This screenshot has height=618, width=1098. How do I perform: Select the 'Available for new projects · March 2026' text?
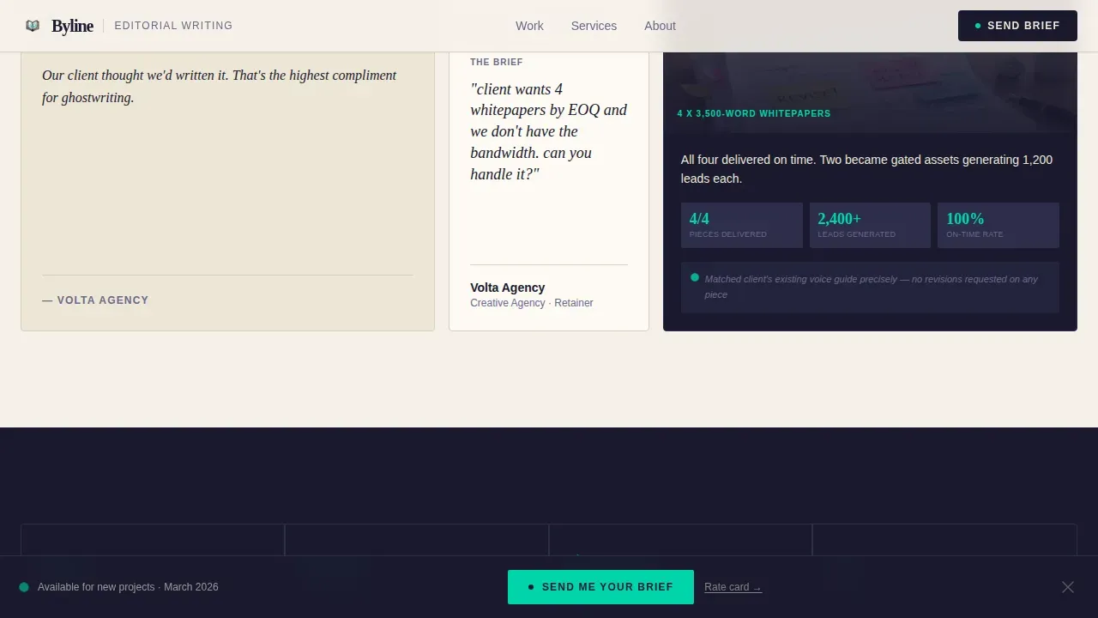[128, 587]
